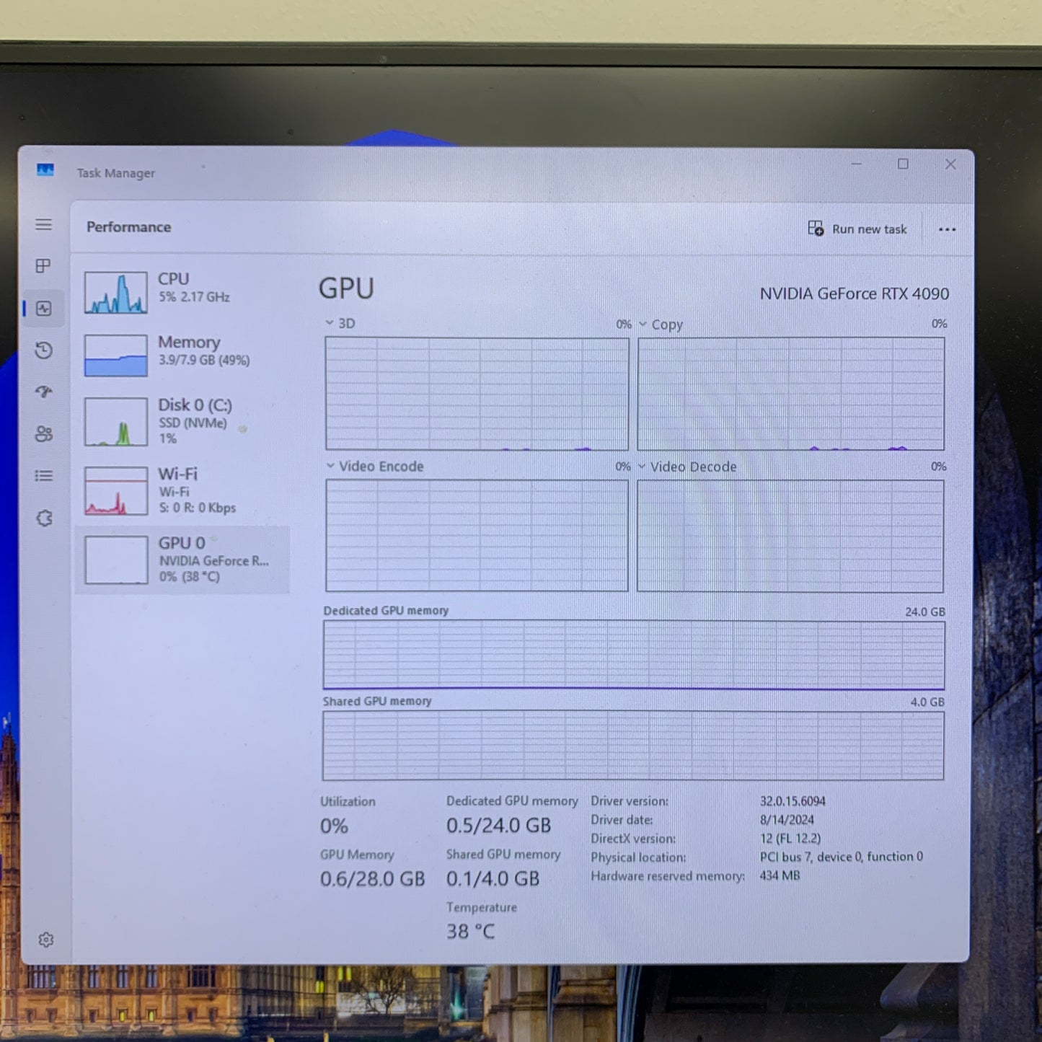The image size is (1042, 1042).
Task: Maximize the Task Manager window
Action: click(x=903, y=164)
